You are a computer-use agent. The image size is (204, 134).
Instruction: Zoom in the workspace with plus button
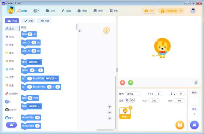click(110, 107)
